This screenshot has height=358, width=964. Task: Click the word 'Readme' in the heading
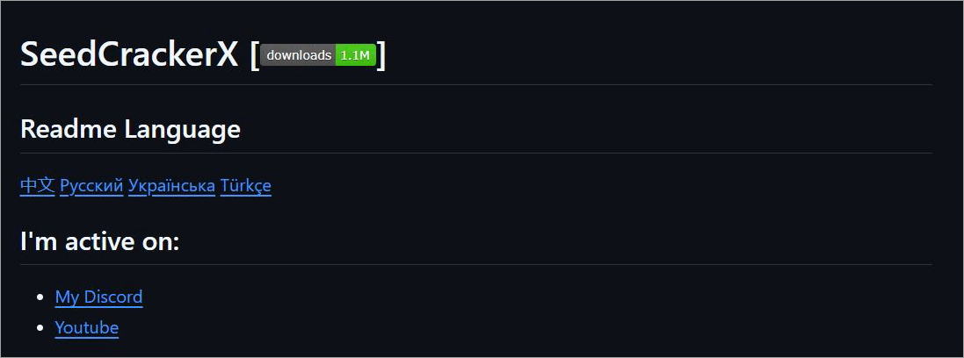click(69, 130)
